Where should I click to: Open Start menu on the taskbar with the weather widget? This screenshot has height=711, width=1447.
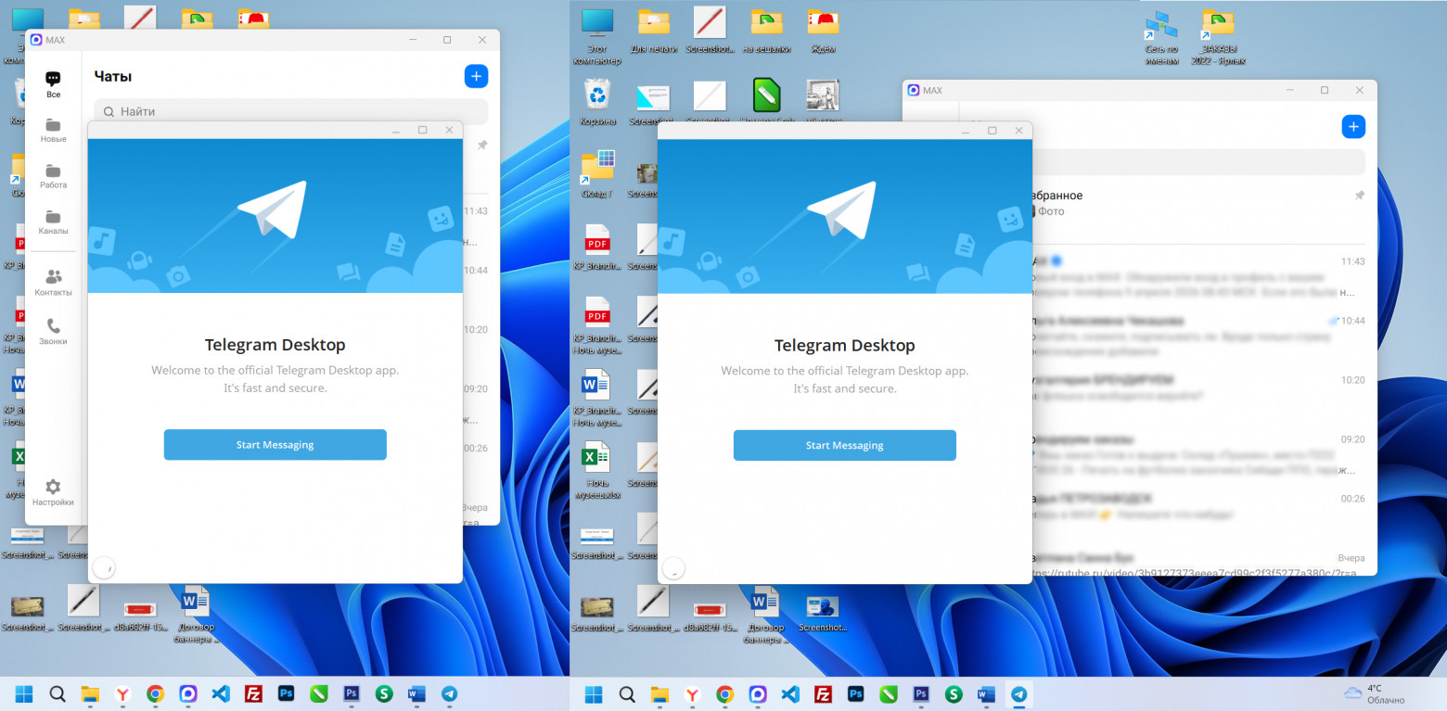[x=594, y=693]
